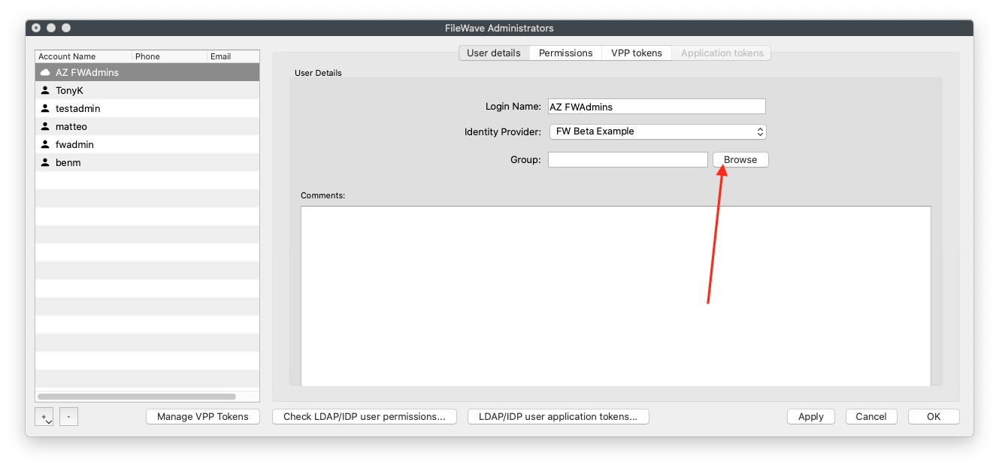Click the fwadmin user icon

(45, 144)
